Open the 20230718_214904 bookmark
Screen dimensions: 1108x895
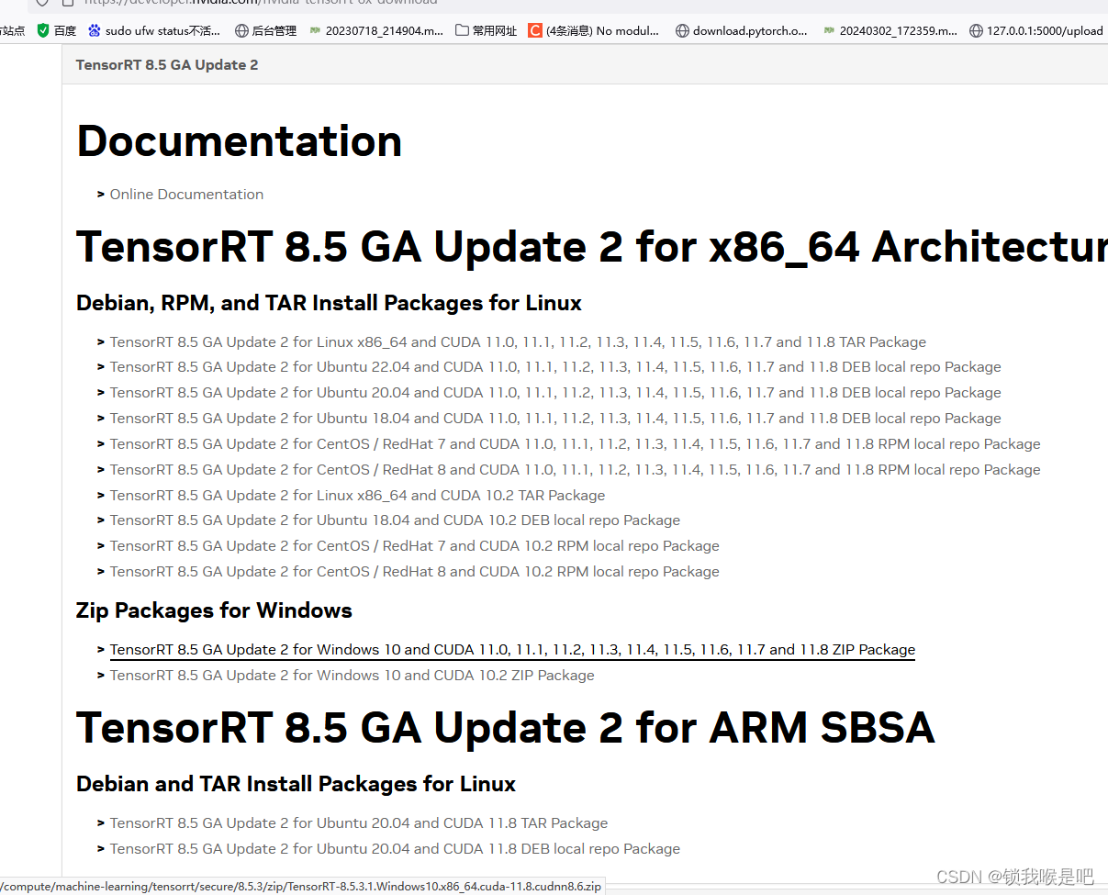click(x=376, y=30)
